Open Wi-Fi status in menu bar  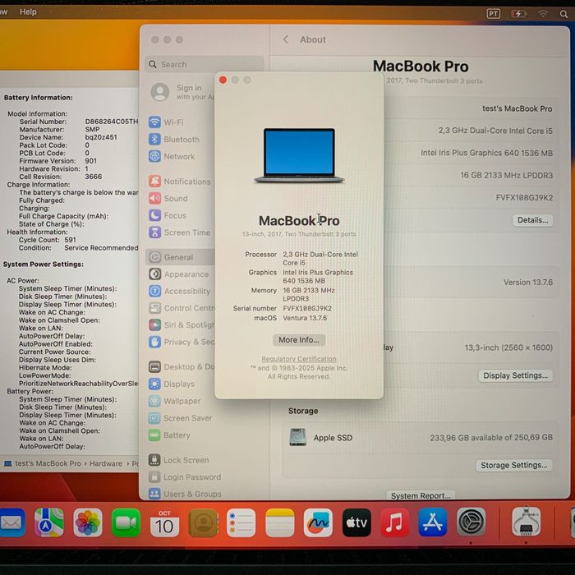click(x=543, y=14)
